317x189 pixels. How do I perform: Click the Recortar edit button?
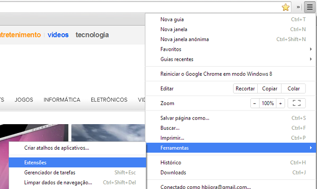click(x=245, y=89)
